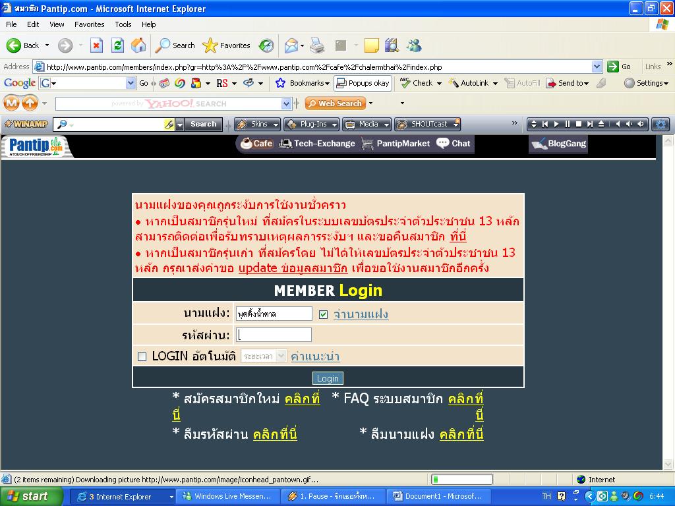Open Tech-Exchange section
Viewport: 675px width, 506px height.
click(x=317, y=144)
